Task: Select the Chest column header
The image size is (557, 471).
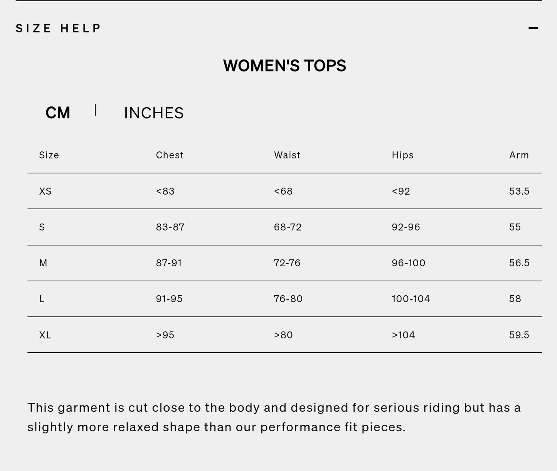Action: (170, 155)
